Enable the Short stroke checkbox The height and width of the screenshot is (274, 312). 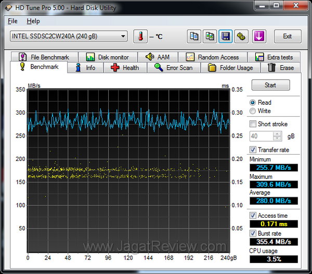253,124
